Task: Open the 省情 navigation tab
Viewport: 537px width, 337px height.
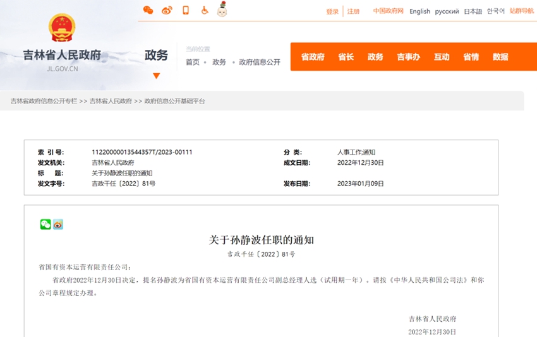Action: (x=471, y=57)
